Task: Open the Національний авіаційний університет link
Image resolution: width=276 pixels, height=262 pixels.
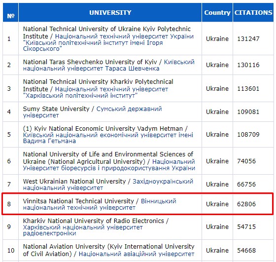Action: point(137,254)
